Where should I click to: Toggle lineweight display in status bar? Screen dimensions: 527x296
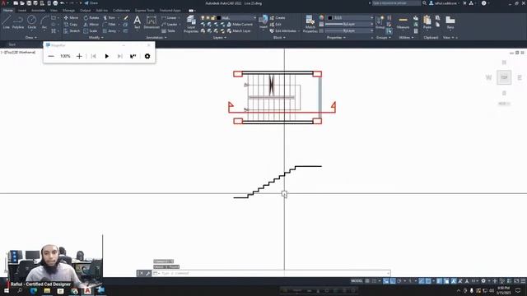[x=439, y=281]
